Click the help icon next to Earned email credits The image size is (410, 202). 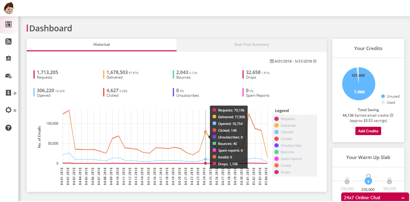tap(392, 115)
